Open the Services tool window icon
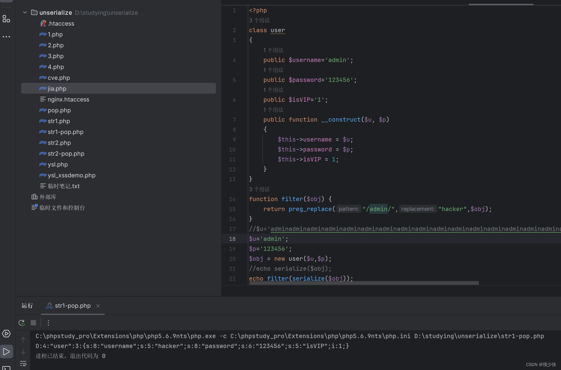This screenshot has width=561, height=370. pos(6,334)
